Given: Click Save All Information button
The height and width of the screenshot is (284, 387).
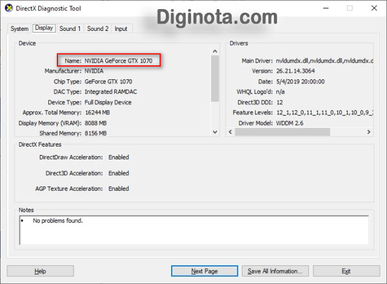Looking at the screenshot, I should click(275, 271).
